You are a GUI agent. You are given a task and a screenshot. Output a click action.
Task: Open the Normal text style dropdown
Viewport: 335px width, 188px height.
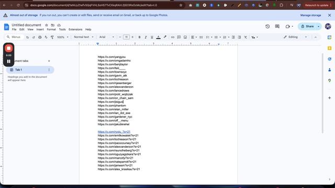pyautogui.click(x=84, y=37)
